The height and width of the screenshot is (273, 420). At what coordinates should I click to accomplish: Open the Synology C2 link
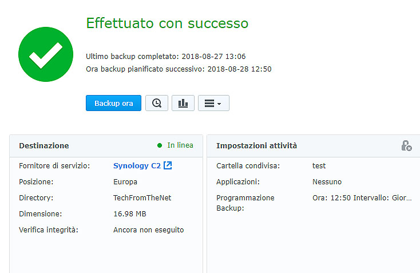pyautogui.click(x=137, y=165)
